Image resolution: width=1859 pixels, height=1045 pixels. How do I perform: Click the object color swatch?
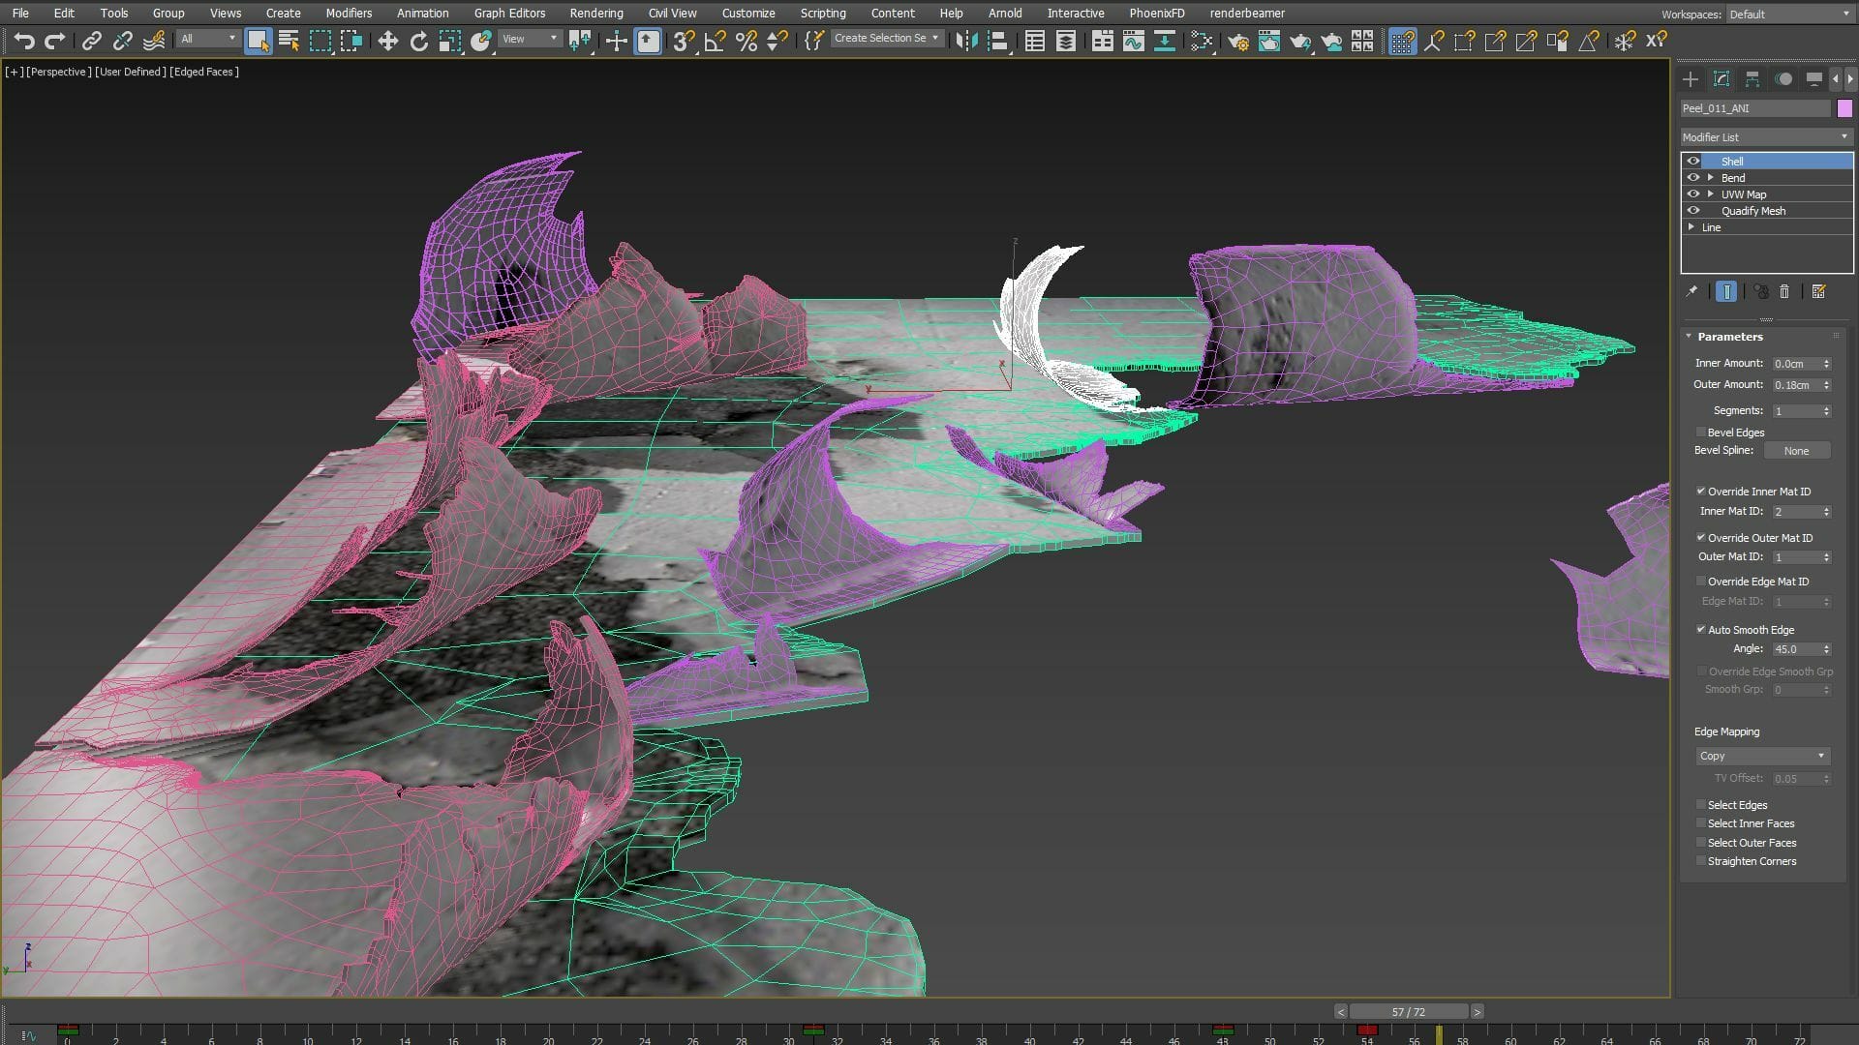1844,108
